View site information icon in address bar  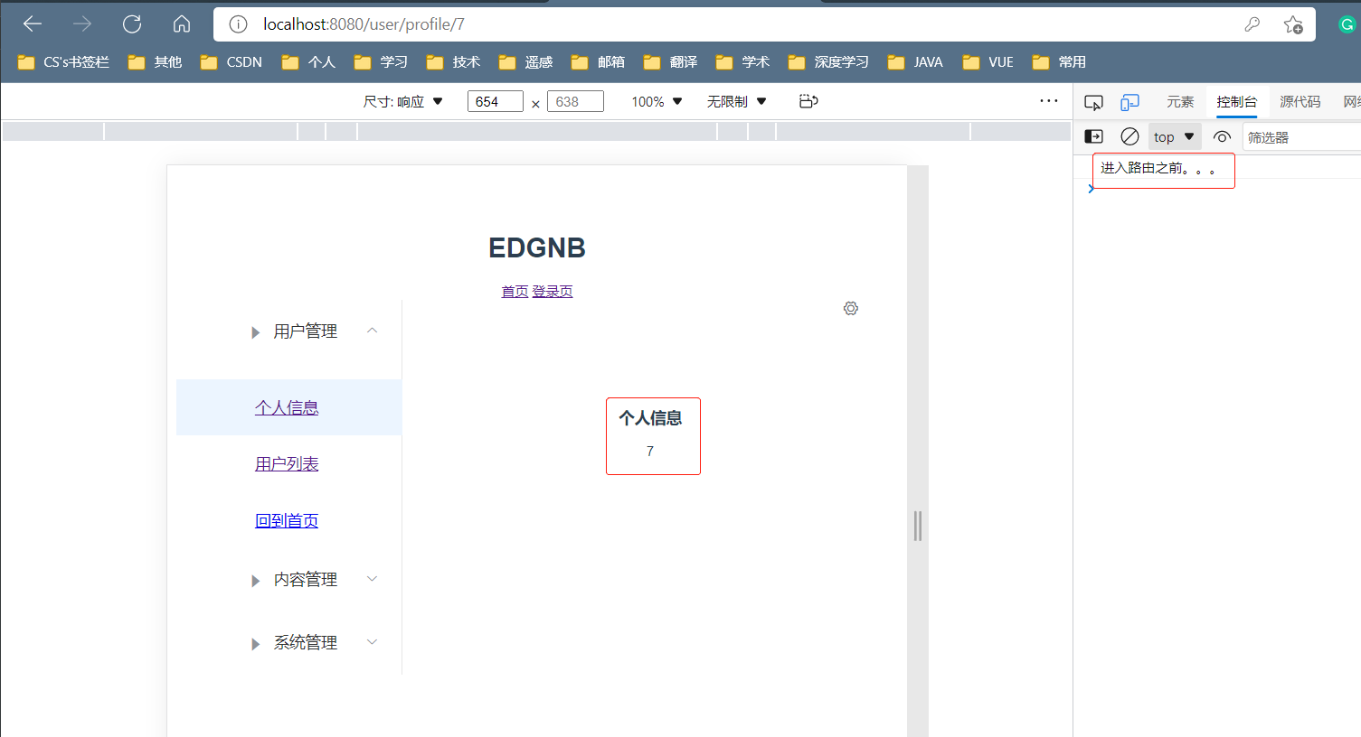tap(238, 24)
